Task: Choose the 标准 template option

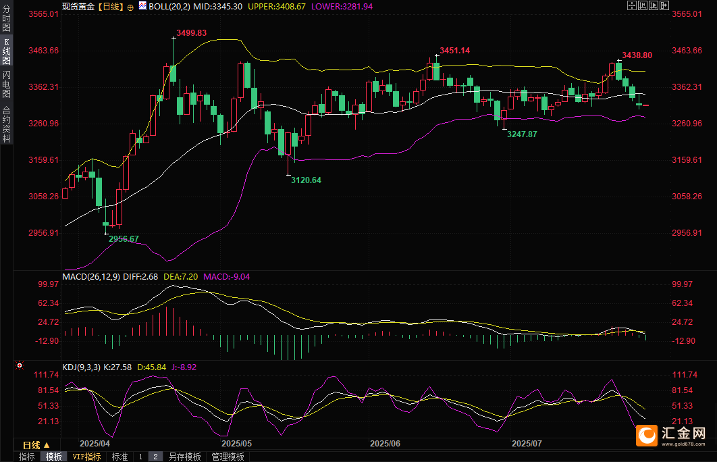Action: [120, 457]
